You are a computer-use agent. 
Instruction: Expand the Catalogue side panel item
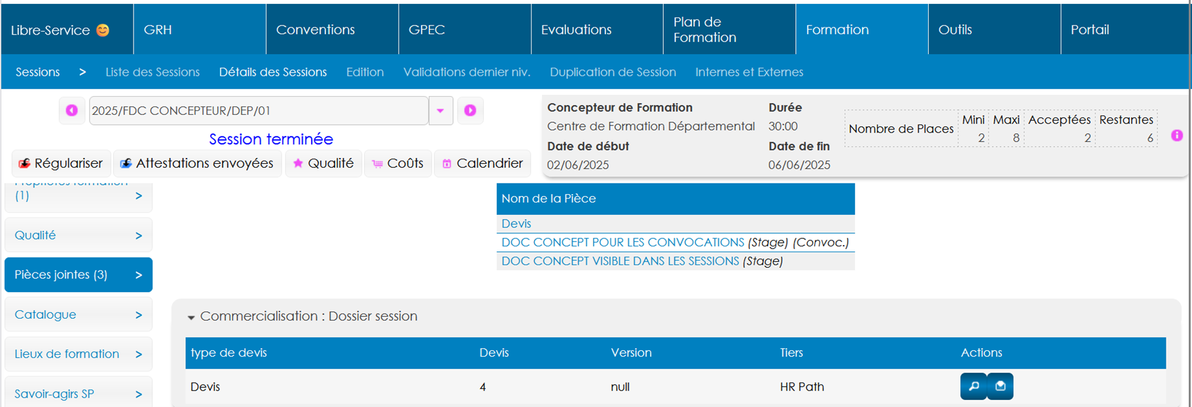(x=78, y=314)
